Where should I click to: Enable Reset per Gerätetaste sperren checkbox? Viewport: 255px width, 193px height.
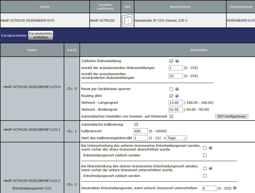[171, 89]
